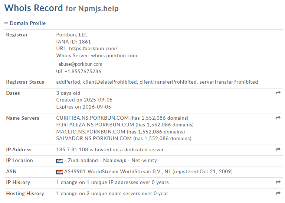This screenshot has width=285, height=203.
Task: Click the abuse@porkbun.com email address
Action: [81, 64]
